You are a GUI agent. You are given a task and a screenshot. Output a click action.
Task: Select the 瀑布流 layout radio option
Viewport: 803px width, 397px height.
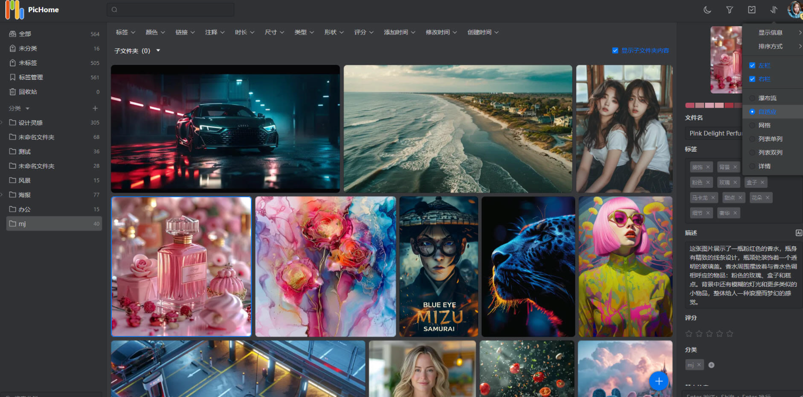click(752, 98)
